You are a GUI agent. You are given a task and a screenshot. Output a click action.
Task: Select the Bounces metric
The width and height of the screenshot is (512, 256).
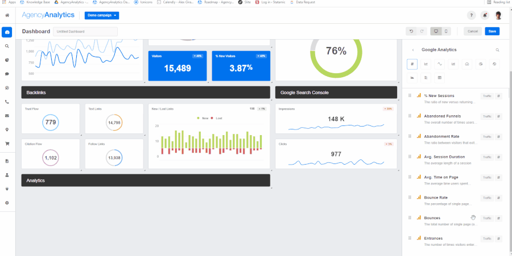pyautogui.click(x=455, y=221)
